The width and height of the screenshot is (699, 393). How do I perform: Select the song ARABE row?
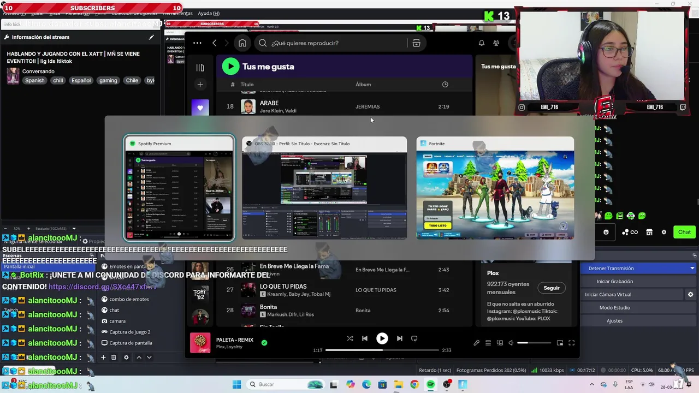[344, 106]
